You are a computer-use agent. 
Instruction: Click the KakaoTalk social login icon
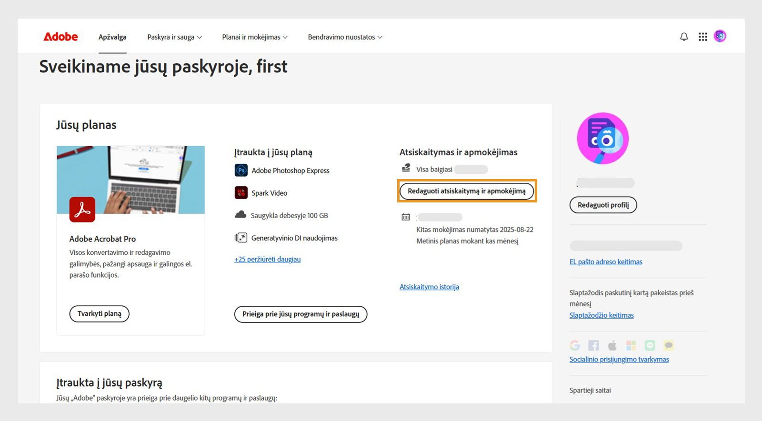[x=669, y=345]
